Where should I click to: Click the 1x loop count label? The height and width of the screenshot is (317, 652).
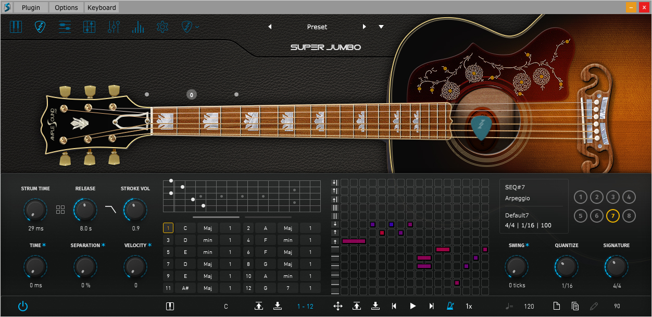coord(468,306)
